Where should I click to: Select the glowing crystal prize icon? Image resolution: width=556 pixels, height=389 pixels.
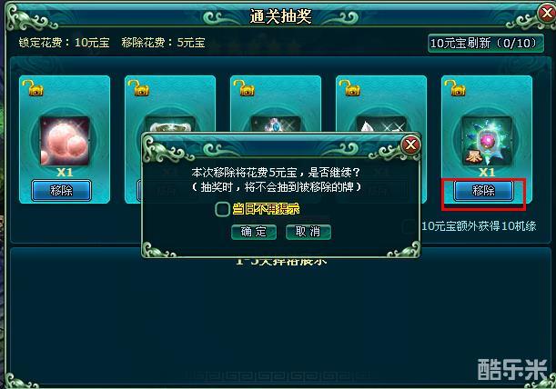[487, 141]
